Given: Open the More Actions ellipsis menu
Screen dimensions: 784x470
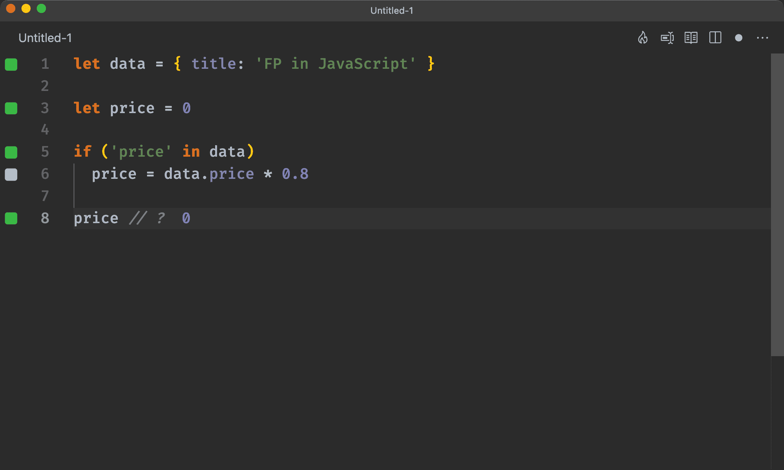Looking at the screenshot, I should pyautogui.click(x=762, y=38).
